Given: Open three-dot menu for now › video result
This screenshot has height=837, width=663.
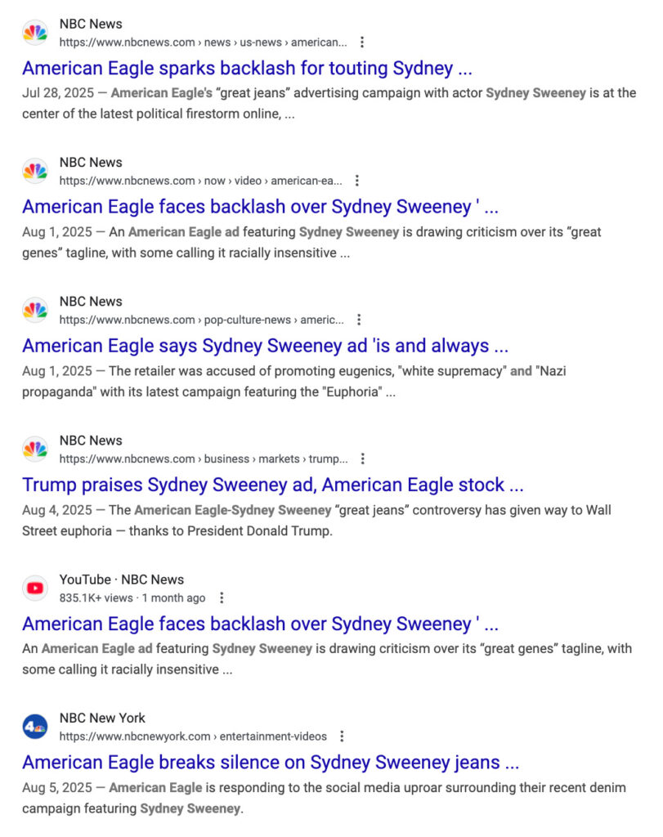Looking at the screenshot, I should pos(357,181).
